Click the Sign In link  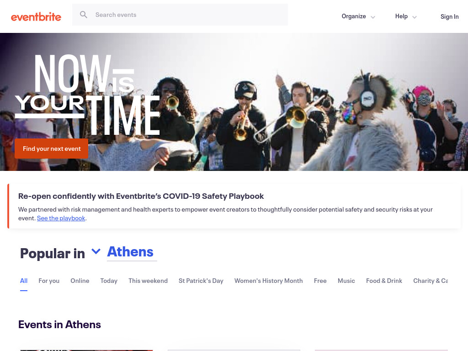pos(450,17)
